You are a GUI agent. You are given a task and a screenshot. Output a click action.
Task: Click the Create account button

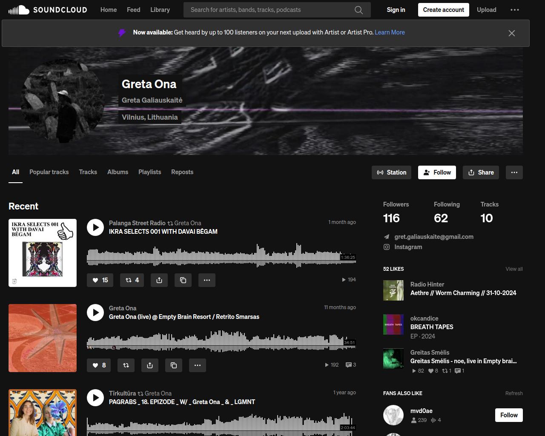tap(443, 10)
